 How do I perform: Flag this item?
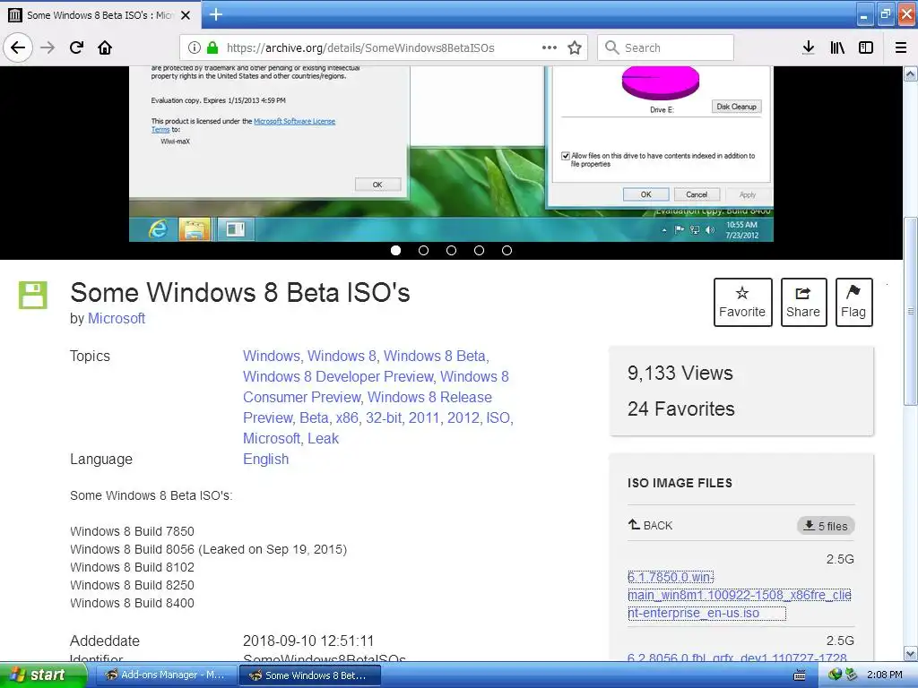(x=853, y=302)
